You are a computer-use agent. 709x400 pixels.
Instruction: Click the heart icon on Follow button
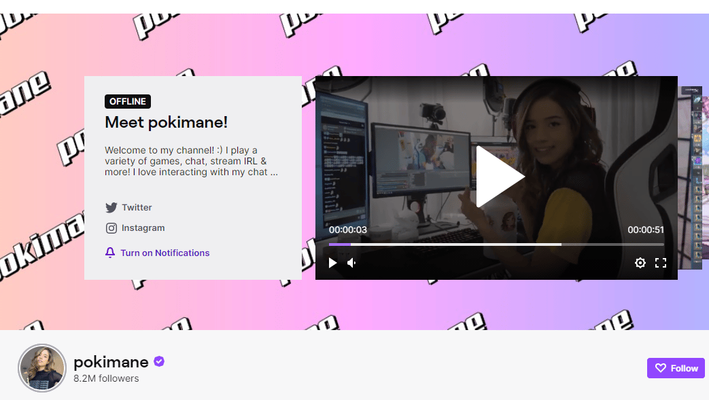coord(661,368)
